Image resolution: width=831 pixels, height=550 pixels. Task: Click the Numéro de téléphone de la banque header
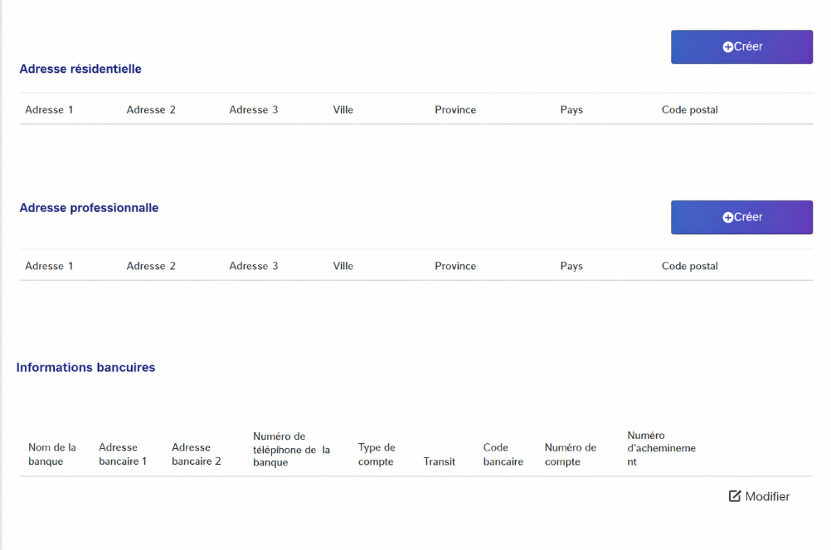(x=291, y=449)
